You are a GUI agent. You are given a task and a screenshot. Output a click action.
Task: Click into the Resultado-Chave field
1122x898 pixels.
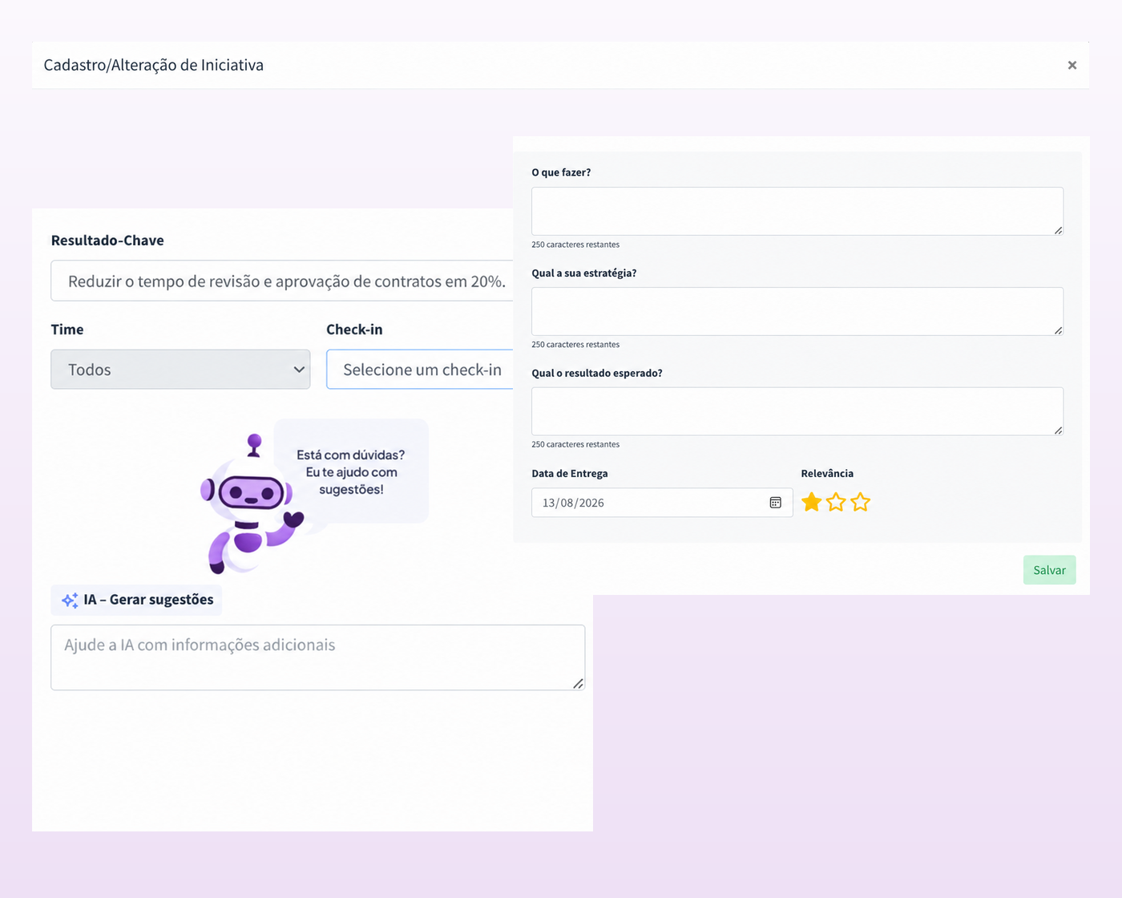coord(282,281)
